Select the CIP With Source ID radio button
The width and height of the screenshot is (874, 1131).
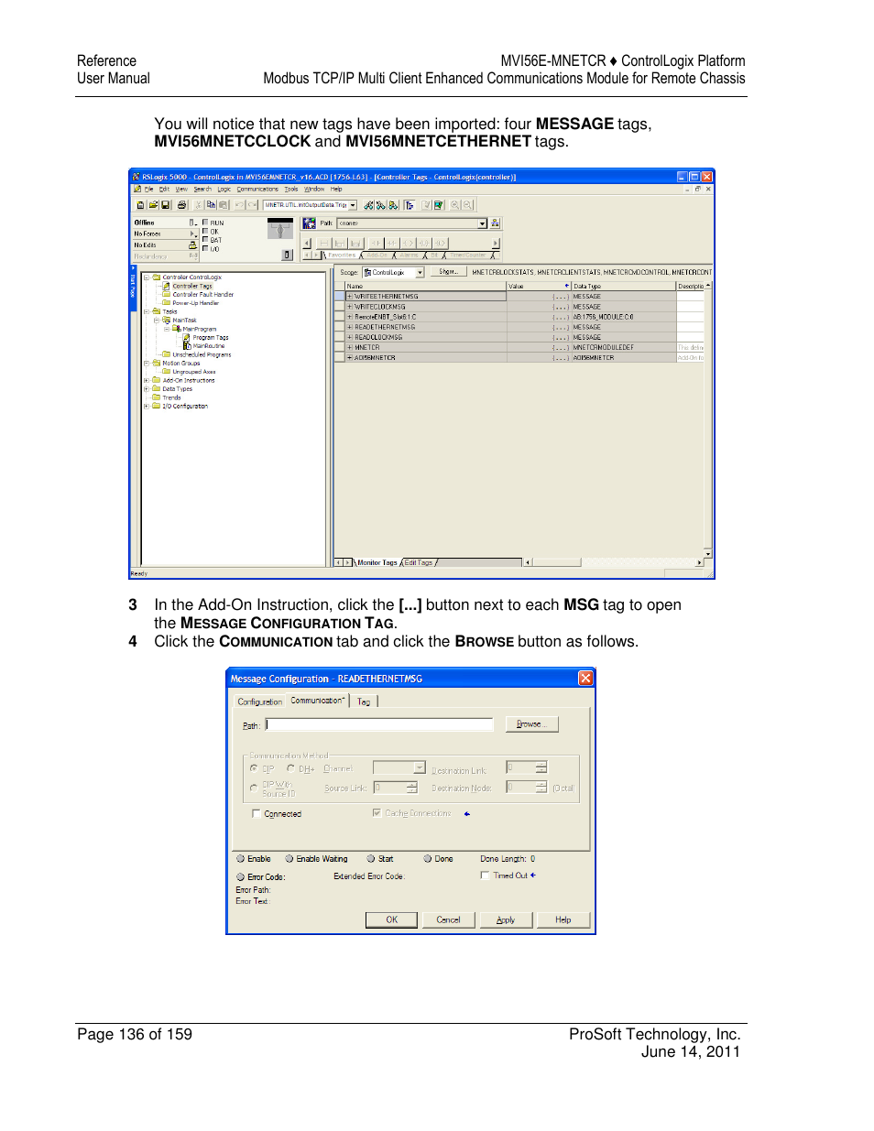coord(254,788)
